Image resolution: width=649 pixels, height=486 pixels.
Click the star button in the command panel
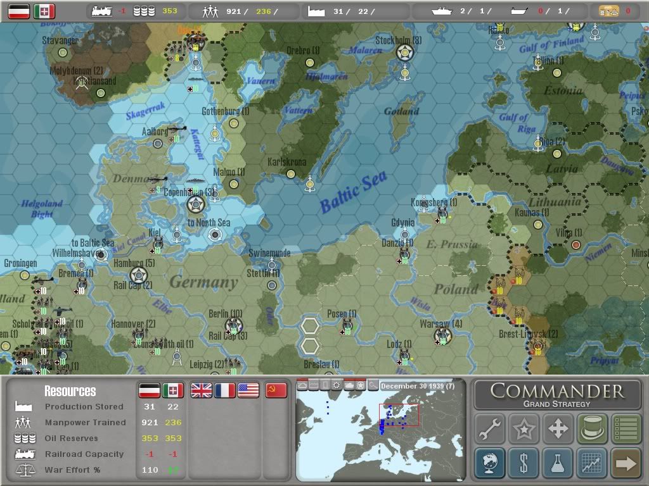(524, 428)
